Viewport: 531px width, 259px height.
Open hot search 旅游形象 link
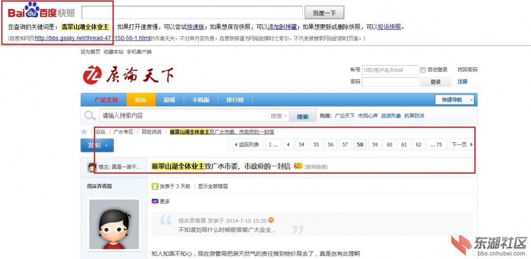point(391,116)
